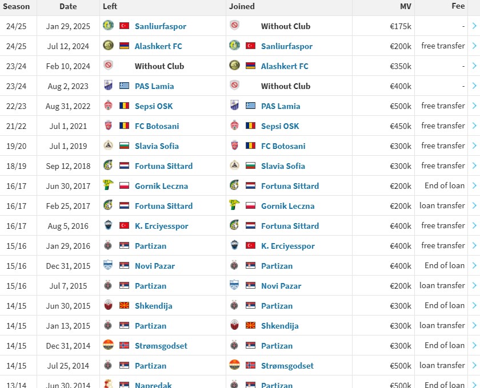Image resolution: width=480 pixels, height=388 pixels.
Task: Click the Season column header
Action: [18, 6]
